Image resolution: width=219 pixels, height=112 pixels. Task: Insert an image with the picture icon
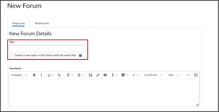tap(105, 75)
